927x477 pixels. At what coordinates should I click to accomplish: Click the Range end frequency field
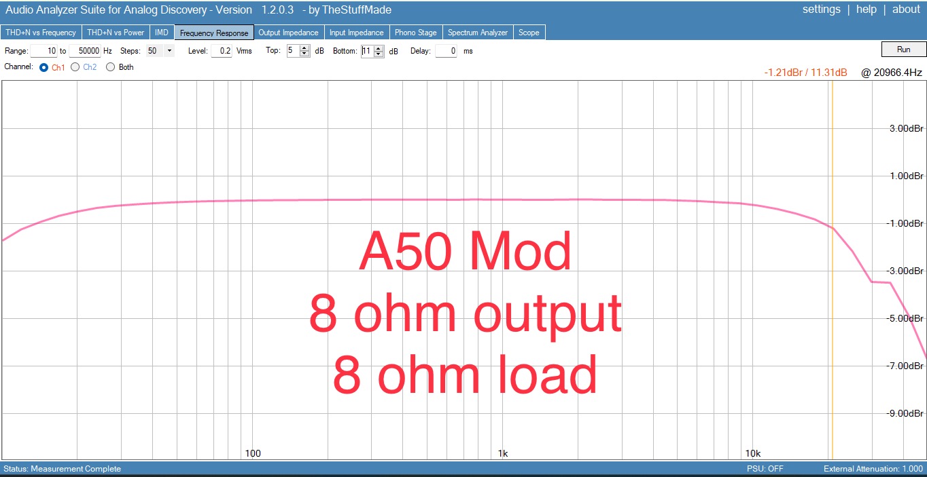[85, 51]
